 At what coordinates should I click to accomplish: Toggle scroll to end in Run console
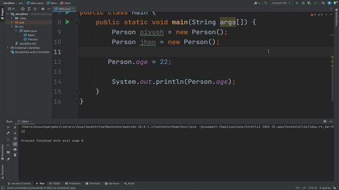click(15, 144)
